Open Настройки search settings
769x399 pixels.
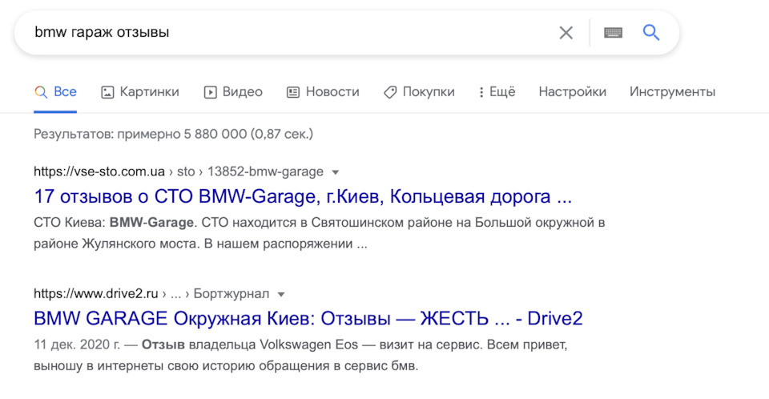[572, 92]
